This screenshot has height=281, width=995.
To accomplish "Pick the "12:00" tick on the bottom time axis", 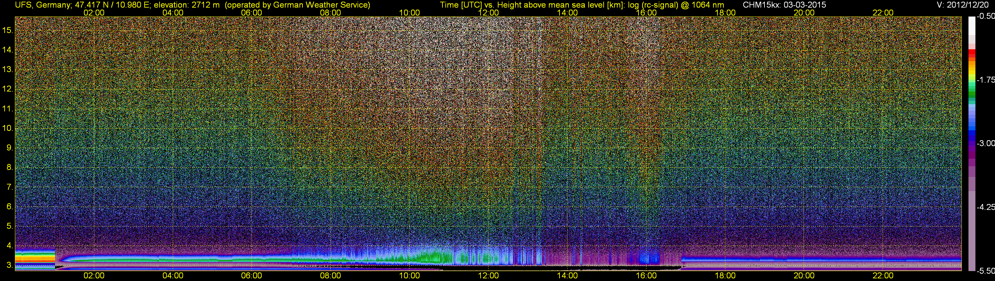I will (x=488, y=276).
